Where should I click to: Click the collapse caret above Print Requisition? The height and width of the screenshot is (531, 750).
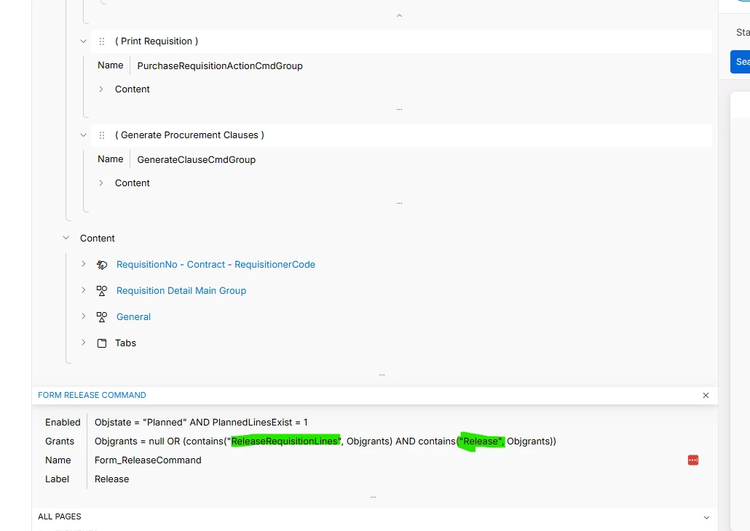point(400,16)
